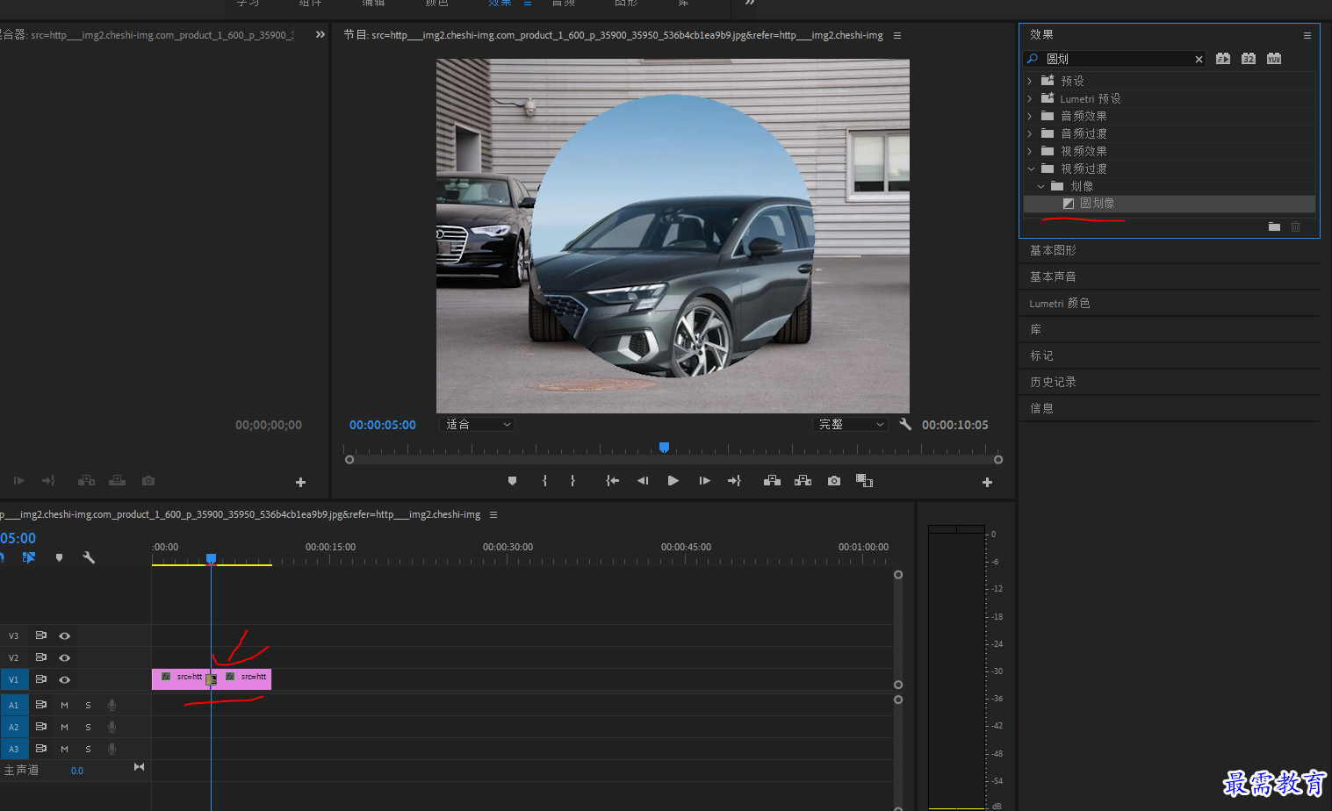Expand the Lumetri 预设 folder
The image size is (1332, 811).
point(1030,98)
